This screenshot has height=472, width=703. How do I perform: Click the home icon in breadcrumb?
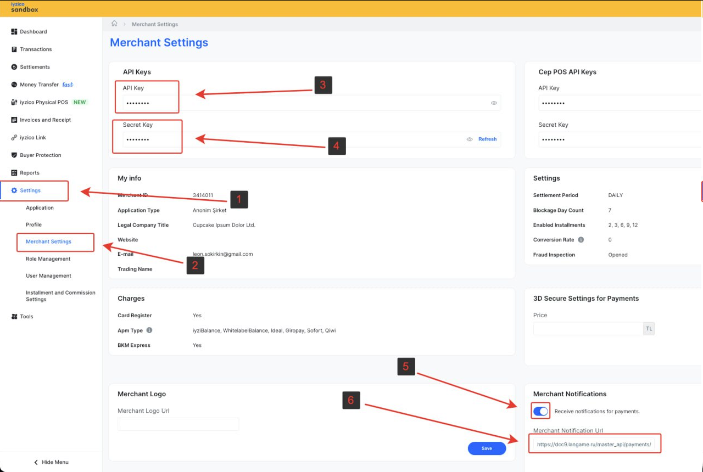pos(114,24)
